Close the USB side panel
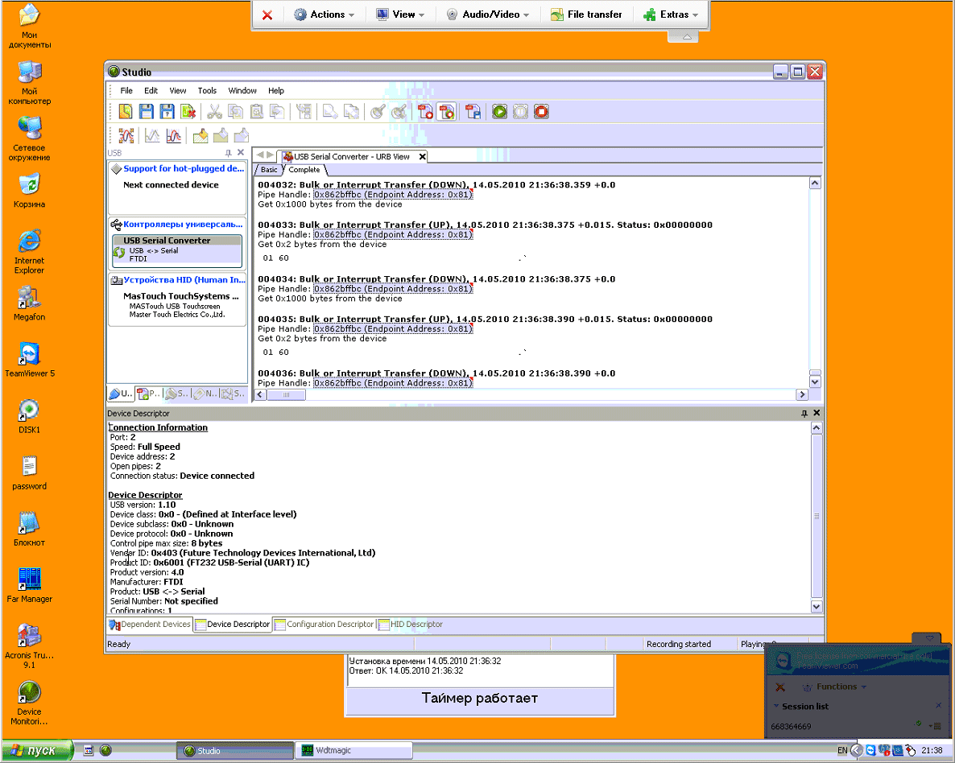The image size is (955, 763). 241,153
